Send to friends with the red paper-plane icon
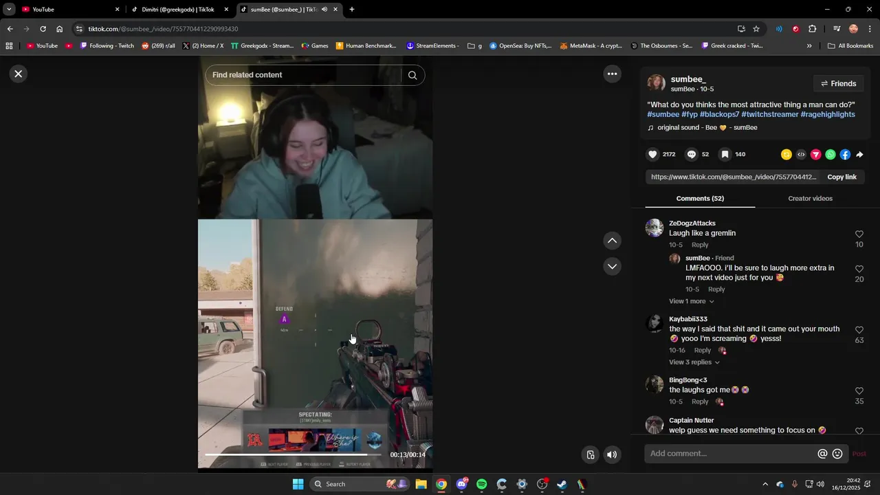This screenshot has width=880, height=495. click(x=816, y=155)
